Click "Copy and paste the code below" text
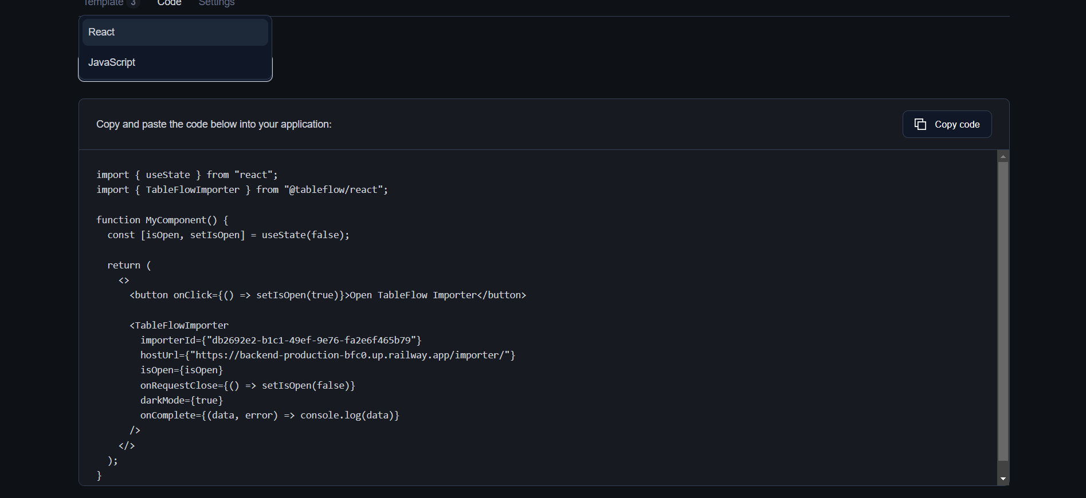The height and width of the screenshot is (498, 1086). [214, 124]
